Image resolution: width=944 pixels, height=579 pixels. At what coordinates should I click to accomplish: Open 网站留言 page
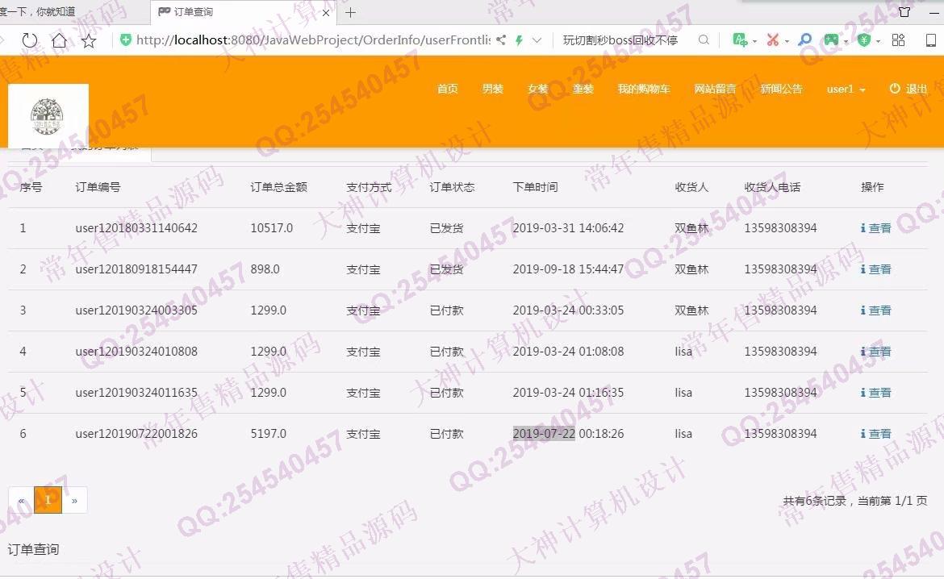pyautogui.click(x=715, y=89)
